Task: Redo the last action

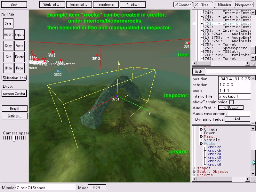Action: click(20, 68)
